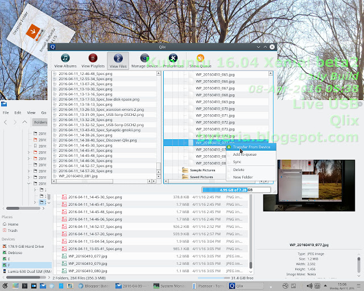Open View Albums in Qlix toolbar
The image size is (364, 291).
pos(65,61)
